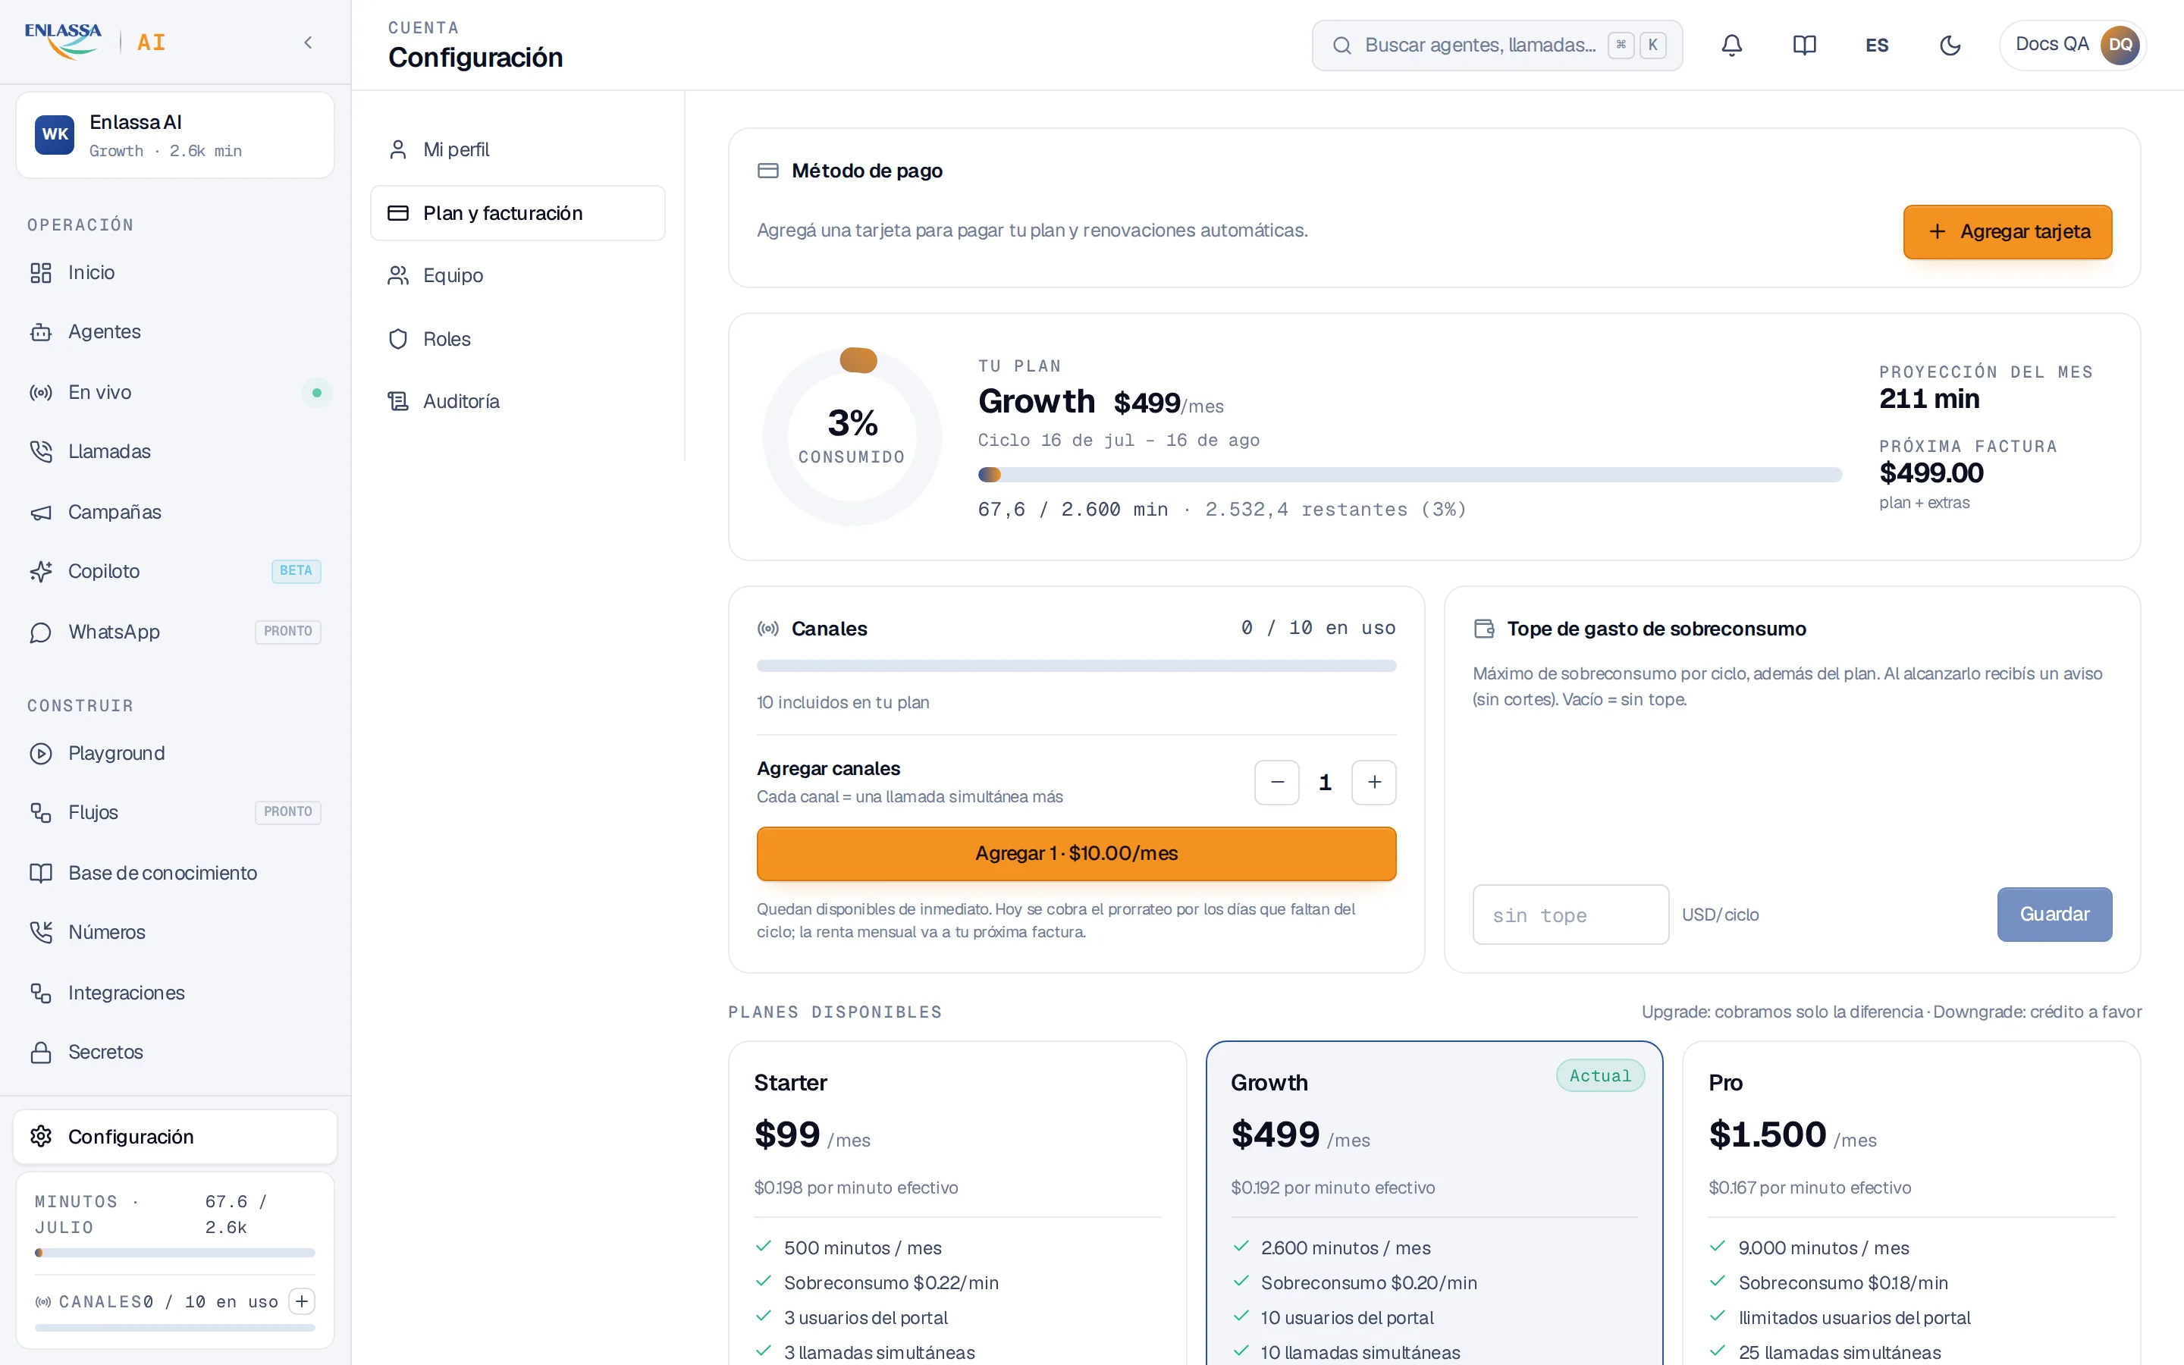Screen dimensions: 2184x1365
Task: Go to Inicio in sidebar
Action: pyautogui.click(x=175, y=273)
